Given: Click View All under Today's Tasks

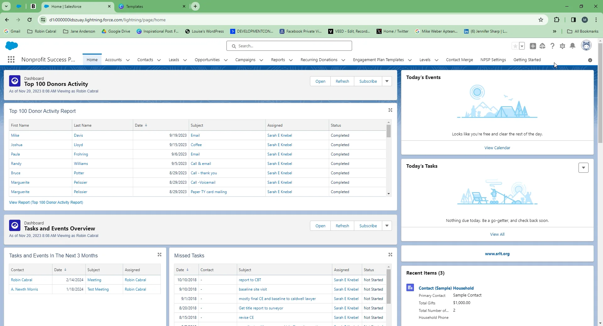Looking at the screenshot, I should pyautogui.click(x=497, y=234).
